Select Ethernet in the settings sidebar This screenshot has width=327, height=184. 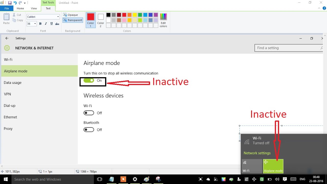click(x=39, y=117)
